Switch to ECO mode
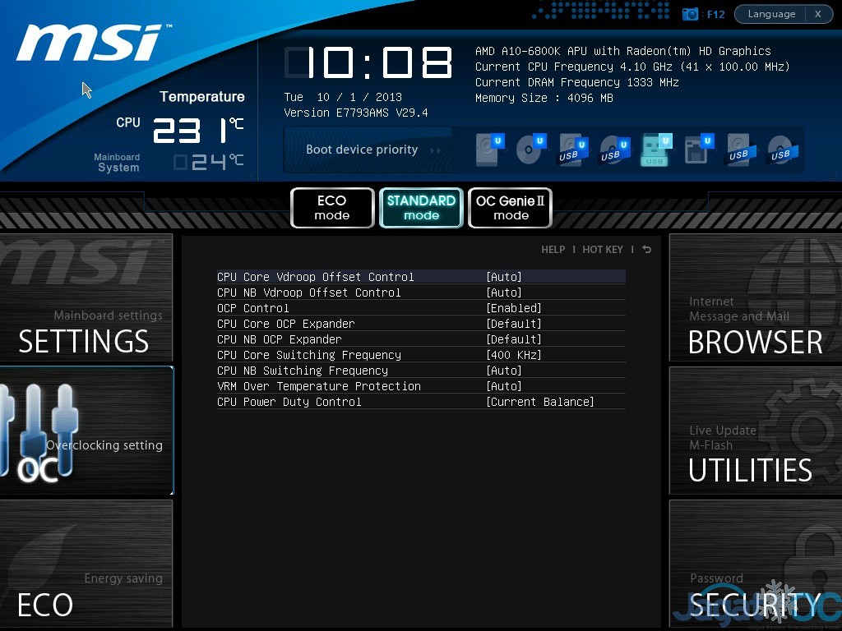This screenshot has height=631, width=842. pos(332,208)
